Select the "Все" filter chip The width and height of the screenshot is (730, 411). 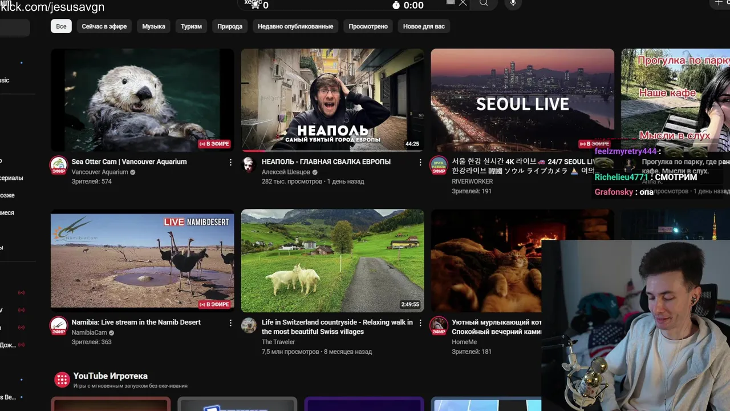pos(61,26)
